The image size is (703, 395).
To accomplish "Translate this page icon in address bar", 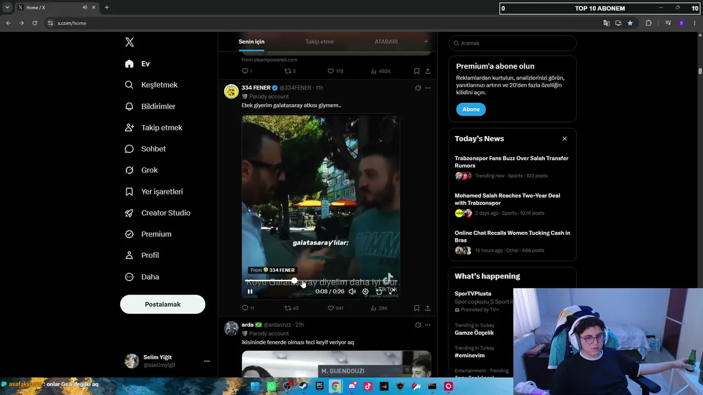I will (606, 23).
